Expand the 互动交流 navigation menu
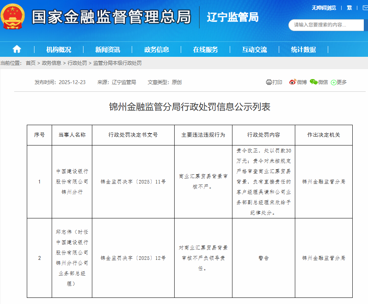368x304 pixels. (x=255, y=50)
